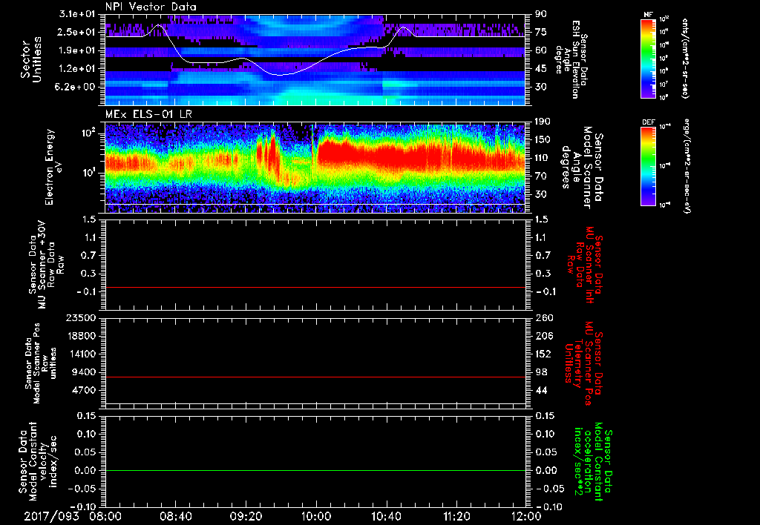Click the 2.5e+01 sector tick value
The width and height of the screenshot is (760, 525).
point(77,32)
